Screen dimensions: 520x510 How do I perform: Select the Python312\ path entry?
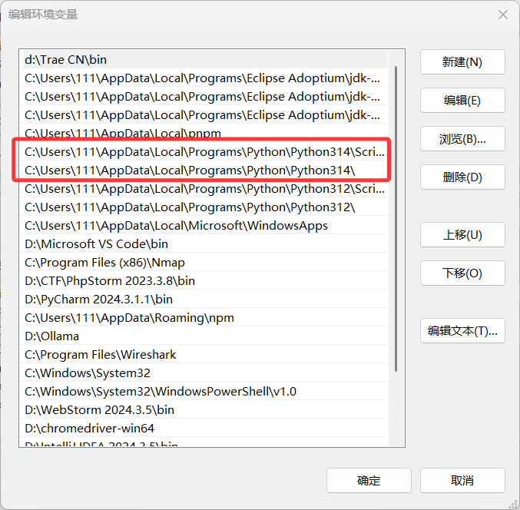click(204, 207)
